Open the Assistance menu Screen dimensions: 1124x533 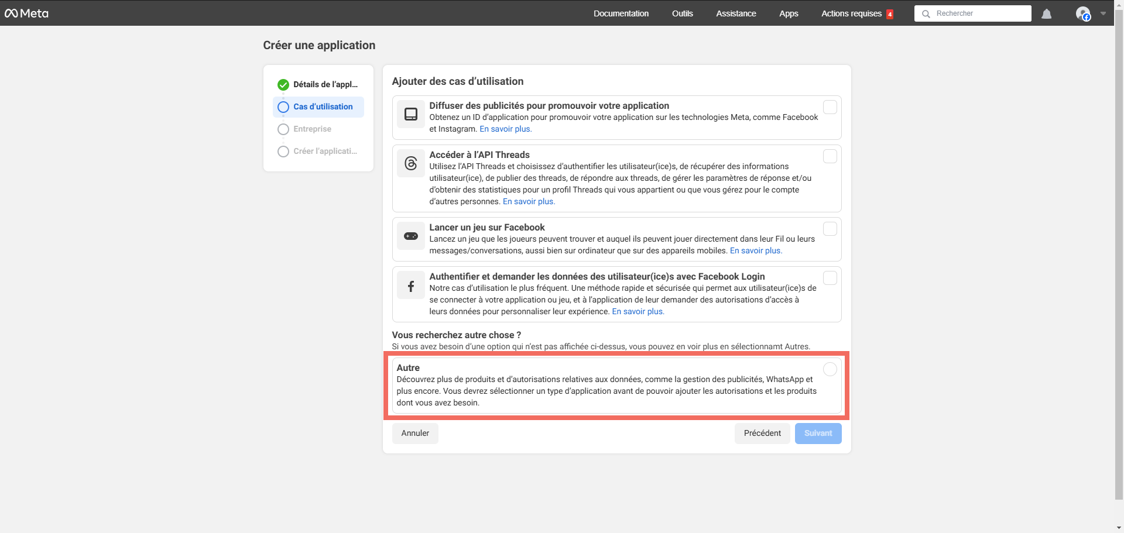(736, 13)
